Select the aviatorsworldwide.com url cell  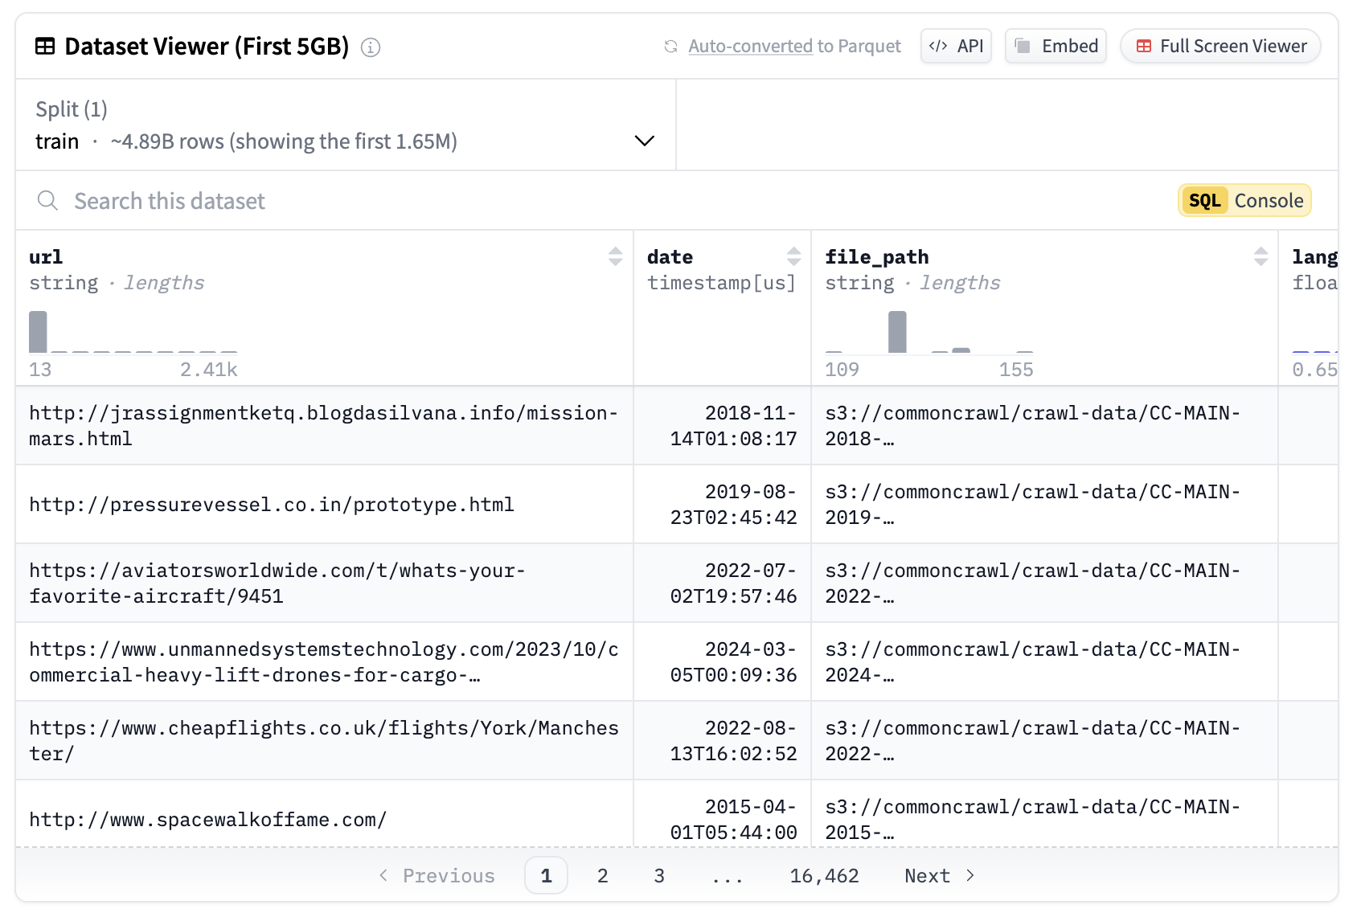click(x=324, y=583)
